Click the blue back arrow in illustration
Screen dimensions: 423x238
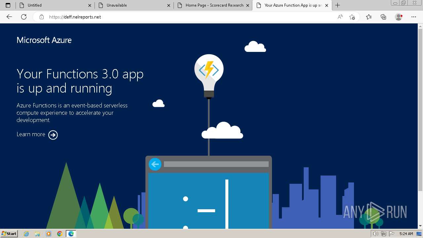click(155, 164)
